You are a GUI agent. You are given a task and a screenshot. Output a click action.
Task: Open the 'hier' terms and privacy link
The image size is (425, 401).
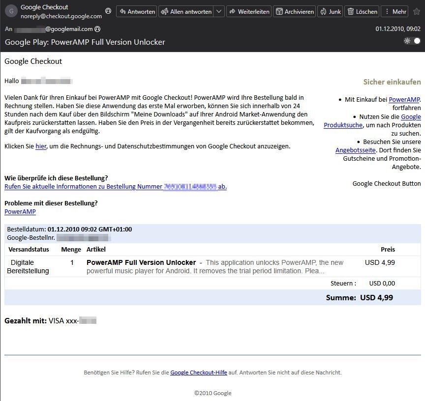[x=41, y=146]
